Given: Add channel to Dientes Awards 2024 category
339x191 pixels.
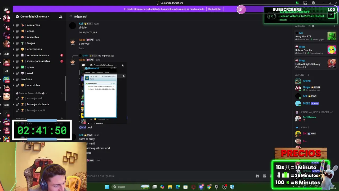Looking at the screenshot, I should (x=62, y=93).
